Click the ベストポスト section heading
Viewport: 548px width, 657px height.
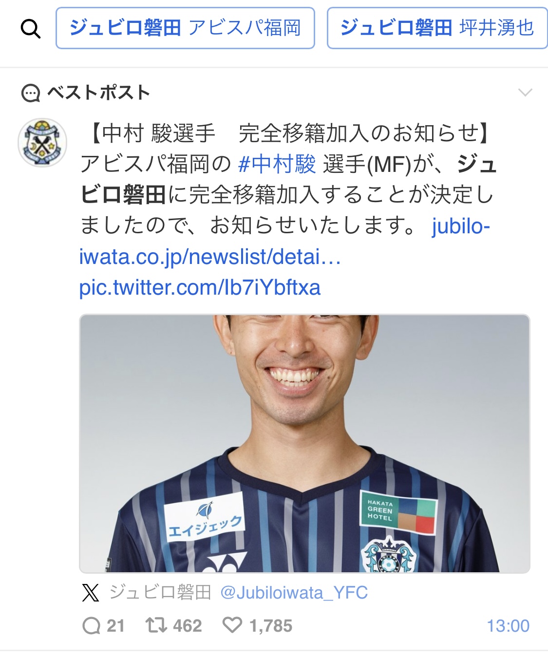(x=98, y=93)
